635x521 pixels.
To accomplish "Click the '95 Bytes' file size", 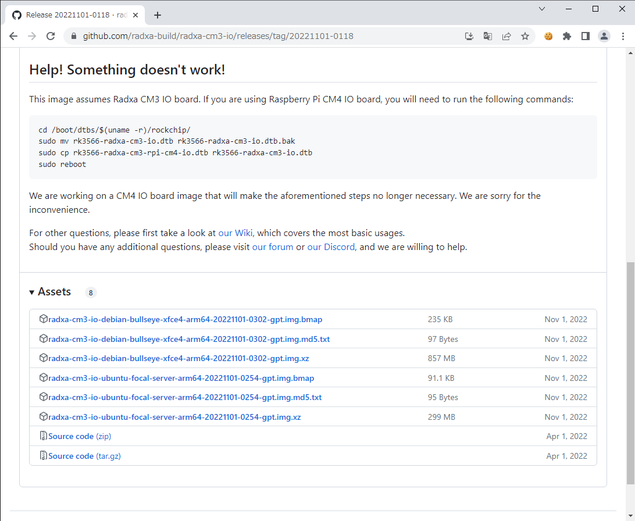I will click(443, 398).
